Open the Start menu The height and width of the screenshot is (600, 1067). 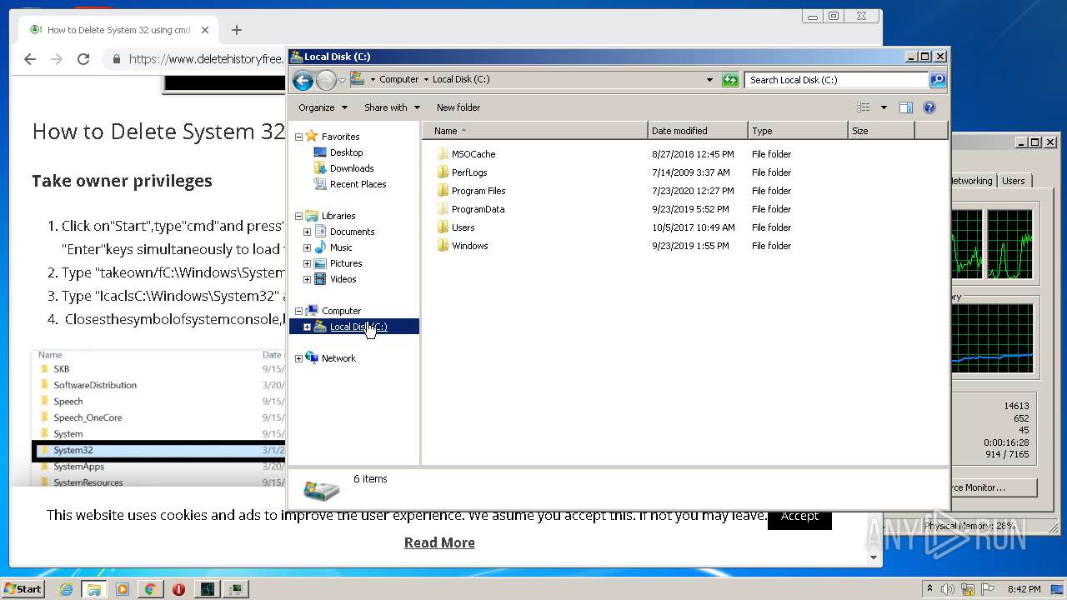click(23, 588)
